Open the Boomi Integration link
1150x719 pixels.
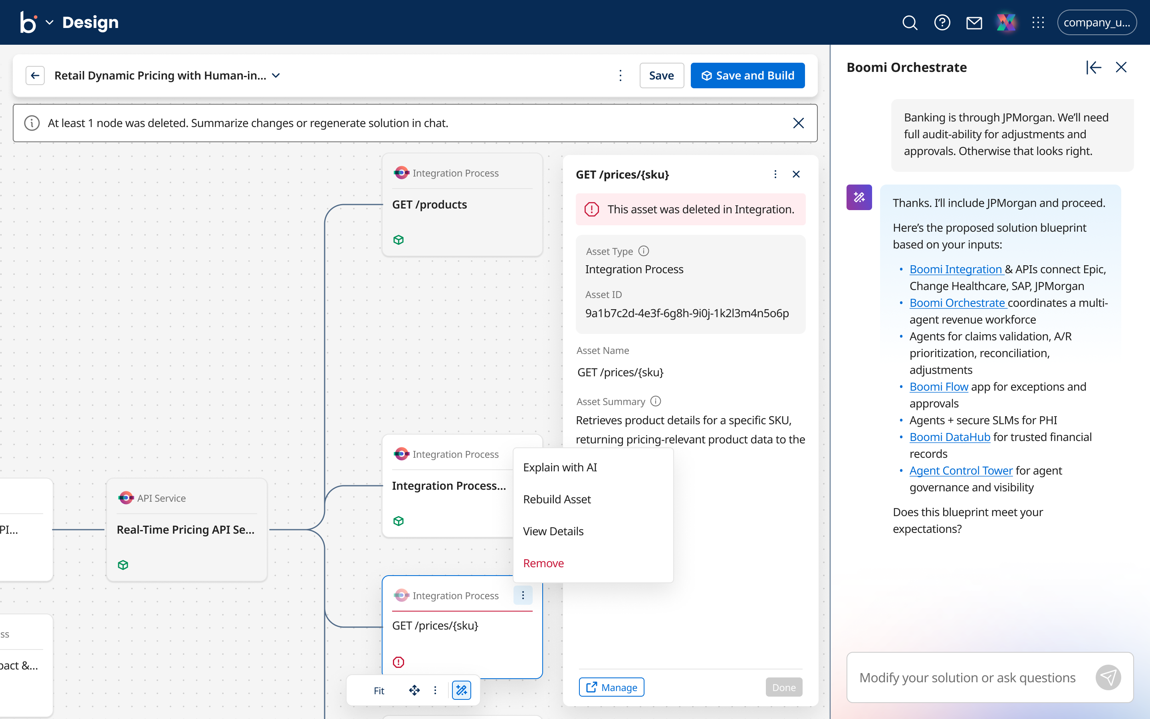(956, 269)
